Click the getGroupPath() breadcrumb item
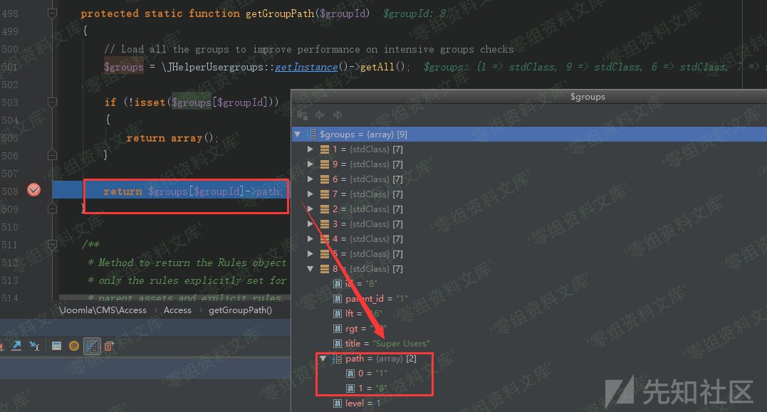 tap(240, 310)
